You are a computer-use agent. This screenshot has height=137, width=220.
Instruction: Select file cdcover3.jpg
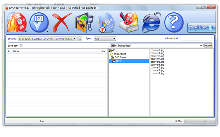[157, 56]
